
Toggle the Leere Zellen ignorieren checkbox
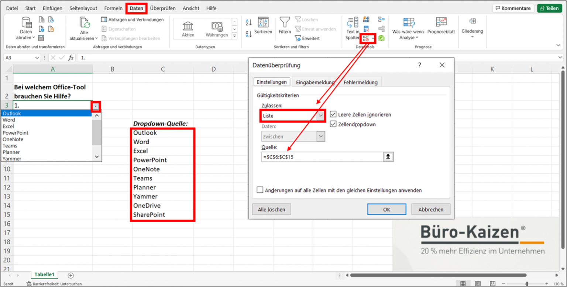point(333,114)
